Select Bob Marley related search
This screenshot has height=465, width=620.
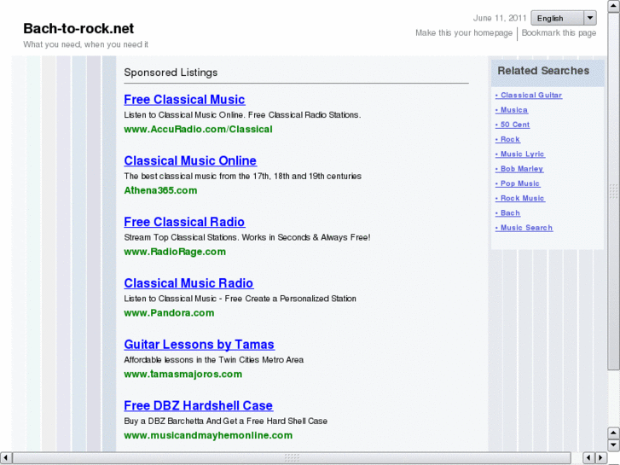point(519,169)
